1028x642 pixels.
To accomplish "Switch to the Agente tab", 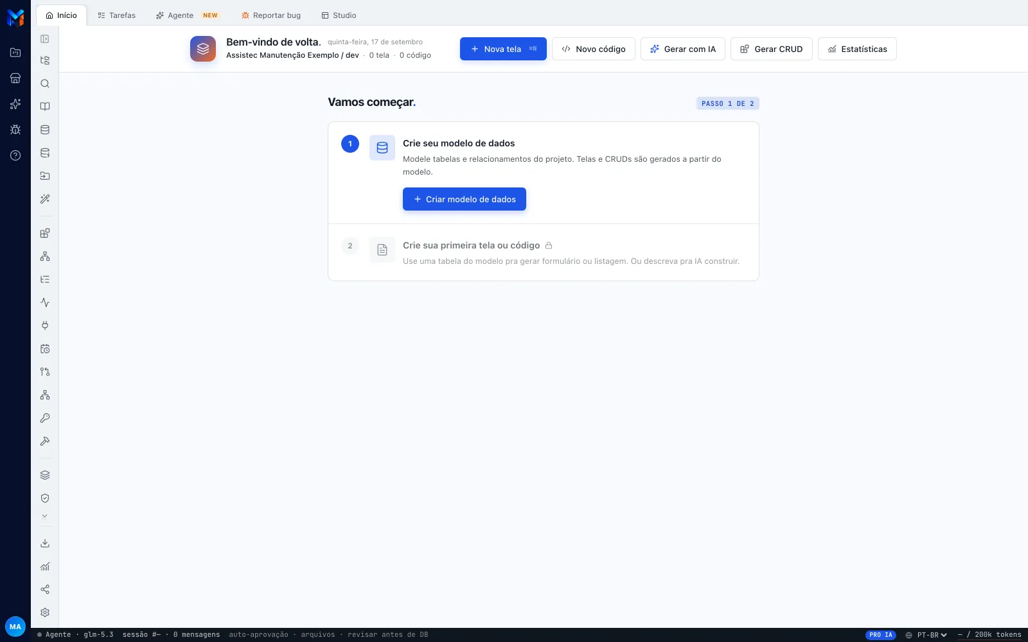I will [x=187, y=15].
